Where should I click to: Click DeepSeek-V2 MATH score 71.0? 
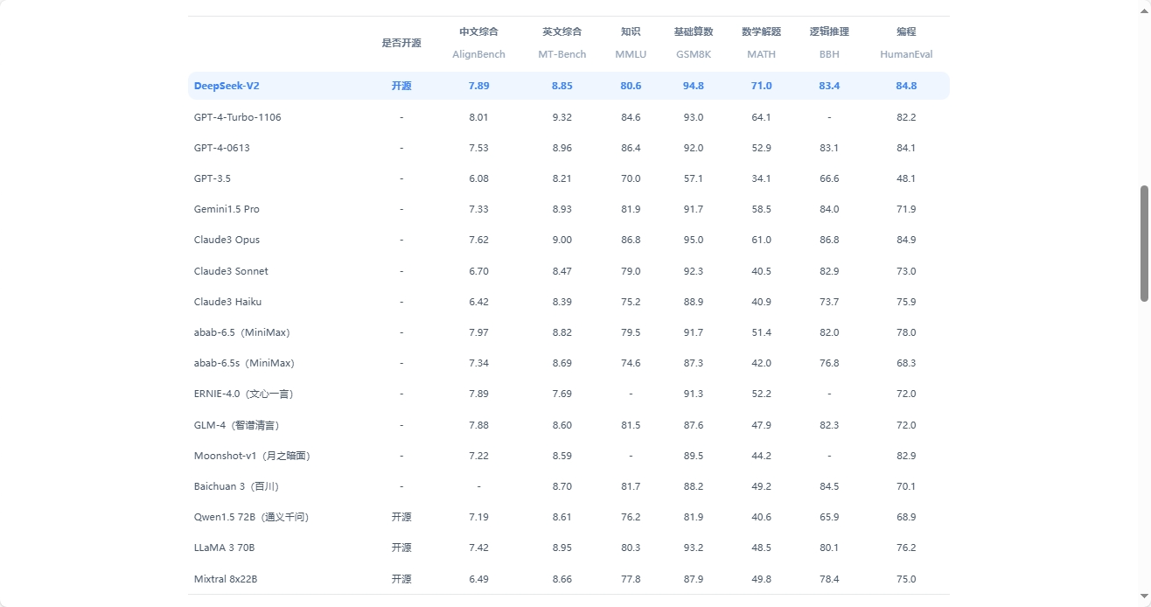[x=761, y=86]
